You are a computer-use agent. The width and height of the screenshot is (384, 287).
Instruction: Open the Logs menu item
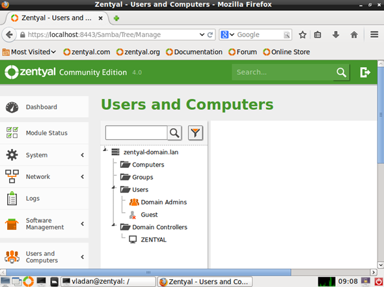coord(44,198)
